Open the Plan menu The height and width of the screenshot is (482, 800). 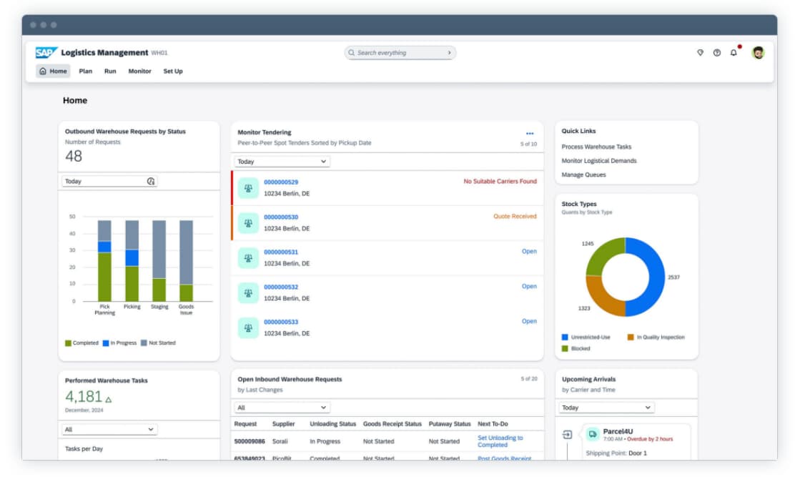[85, 72]
